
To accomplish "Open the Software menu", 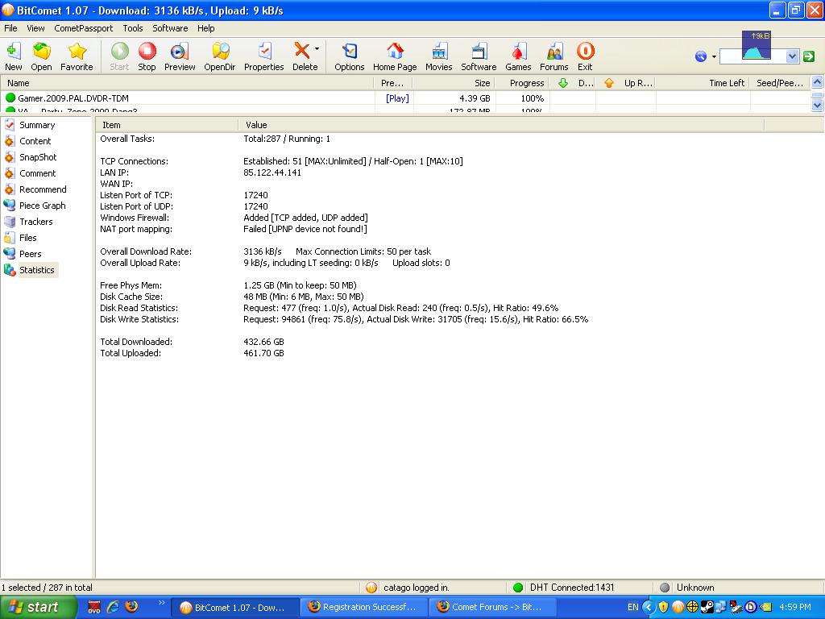I will (x=170, y=28).
